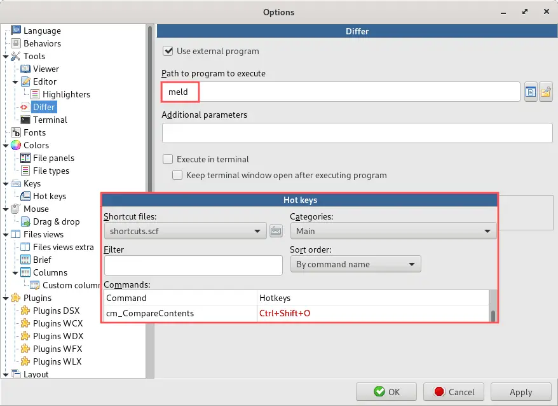Enable Execute in terminal checkbox
Viewport: 558px width, 406px height.
click(168, 159)
